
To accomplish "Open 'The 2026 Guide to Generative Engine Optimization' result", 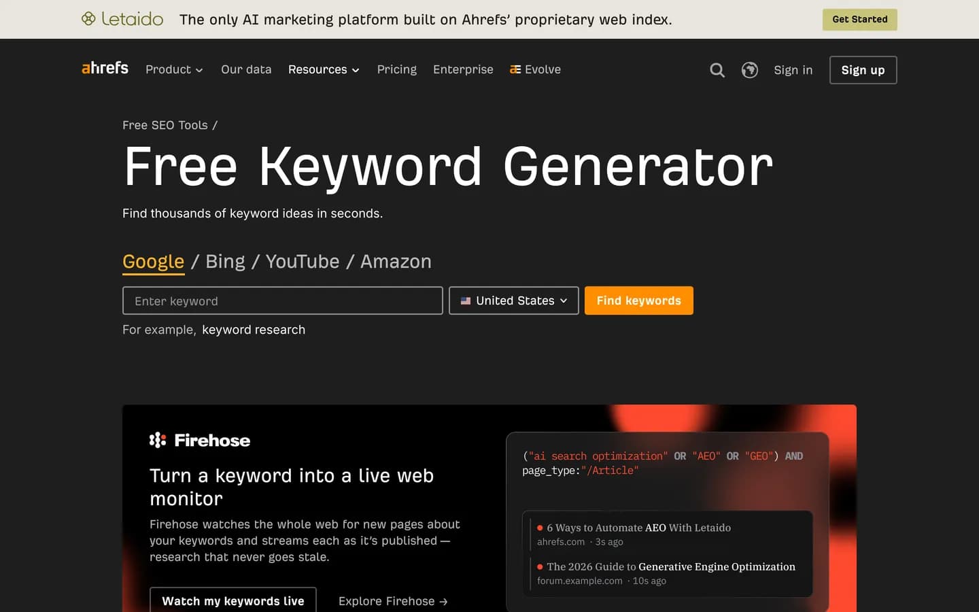I will (x=671, y=566).
